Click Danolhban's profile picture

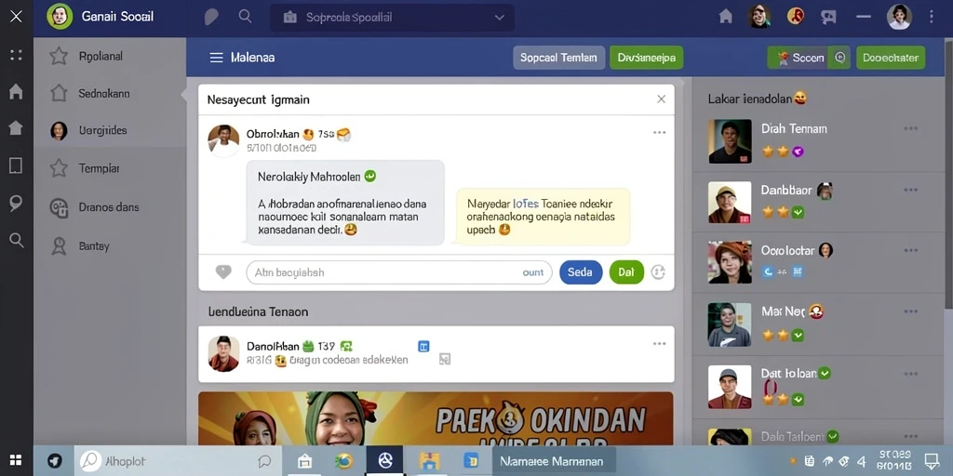pos(223,352)
